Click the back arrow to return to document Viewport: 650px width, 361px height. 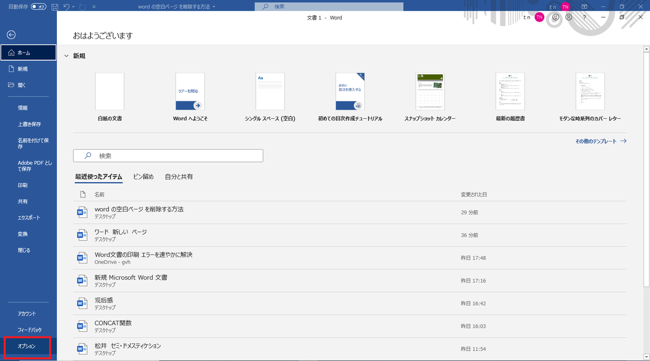point(11,35)
